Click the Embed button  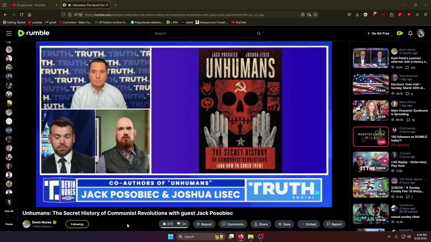(x=308, y=224)
